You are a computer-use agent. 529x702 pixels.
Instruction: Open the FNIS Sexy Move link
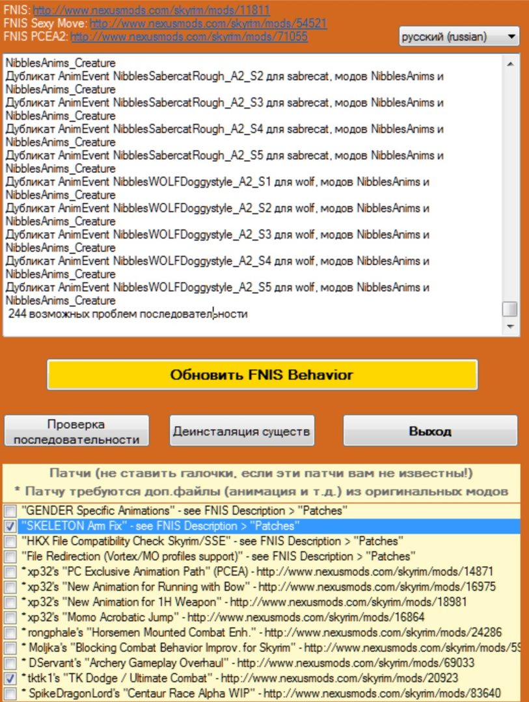pyautogui.click(x=208, y=23)
